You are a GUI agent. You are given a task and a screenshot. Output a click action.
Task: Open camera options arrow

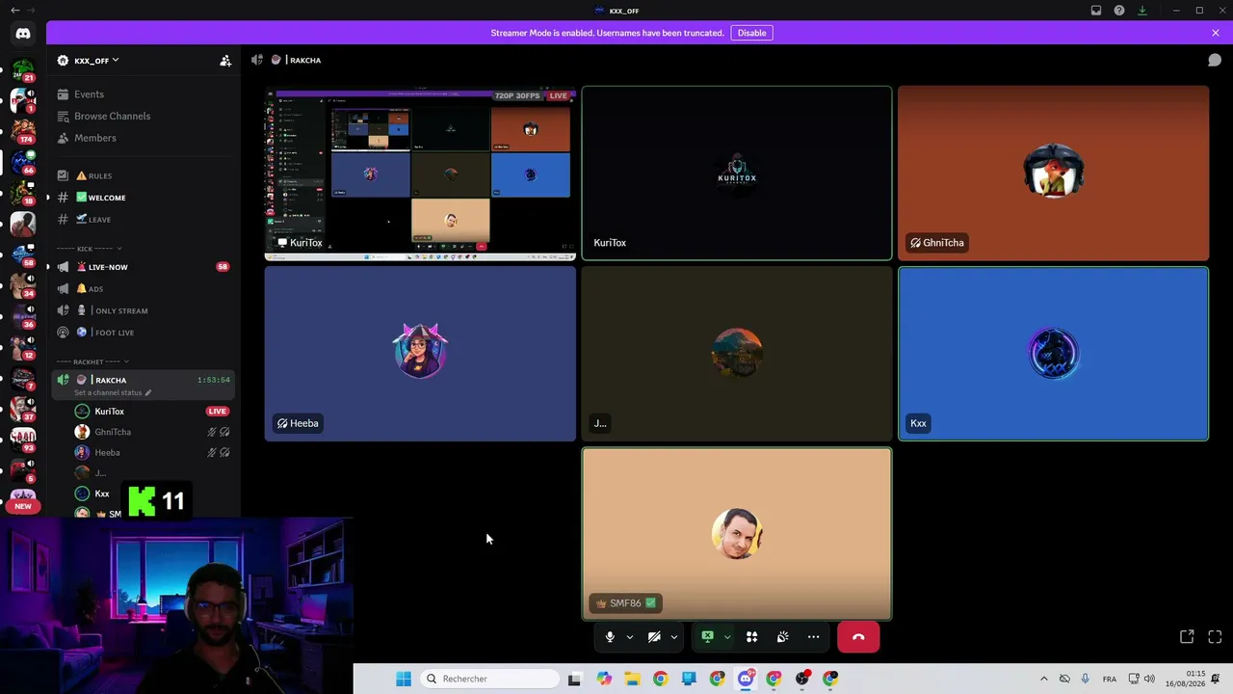pos(674,637)
